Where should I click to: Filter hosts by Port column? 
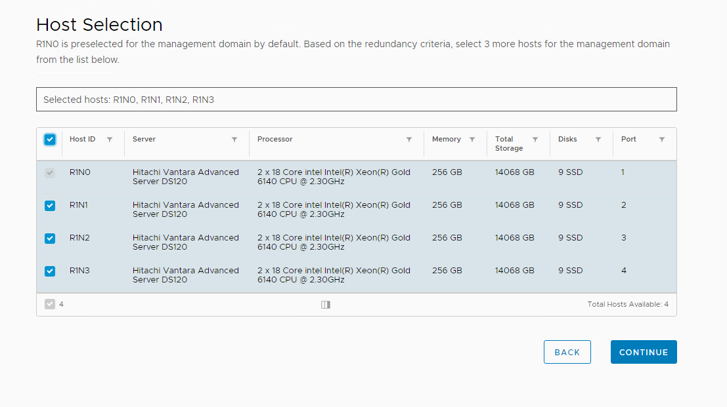click(662, 140)
